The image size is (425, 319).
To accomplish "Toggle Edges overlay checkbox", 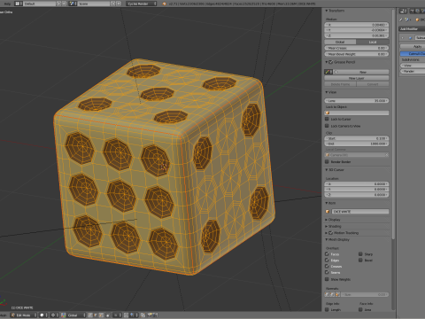I will (x=327, y=261).
